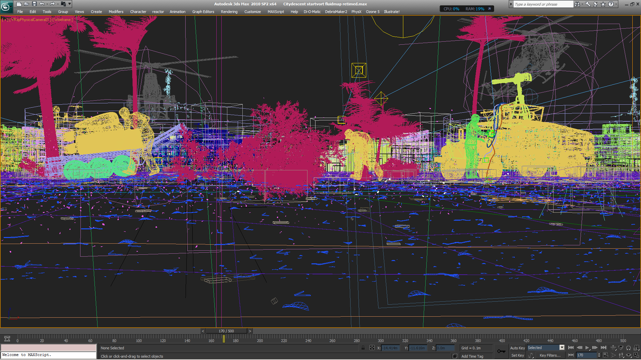The width and height of the screenshot is (641, 360).
Task: Expand the Selected key filter dropdown
Action: click(562, 348)
